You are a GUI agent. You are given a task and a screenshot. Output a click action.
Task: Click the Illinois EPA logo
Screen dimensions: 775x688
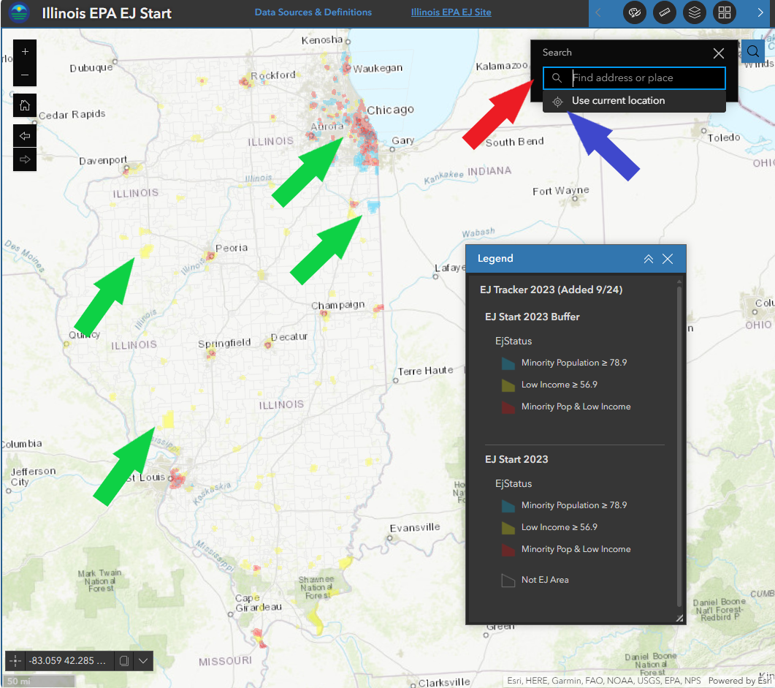coord(19,13)
